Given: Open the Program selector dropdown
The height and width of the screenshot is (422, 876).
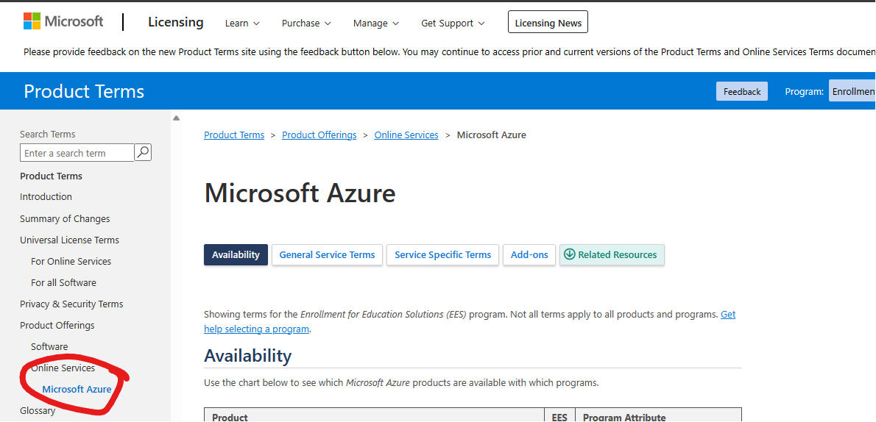Looking at the screenshot, I should pyautogui.click(x=852, y=91).
